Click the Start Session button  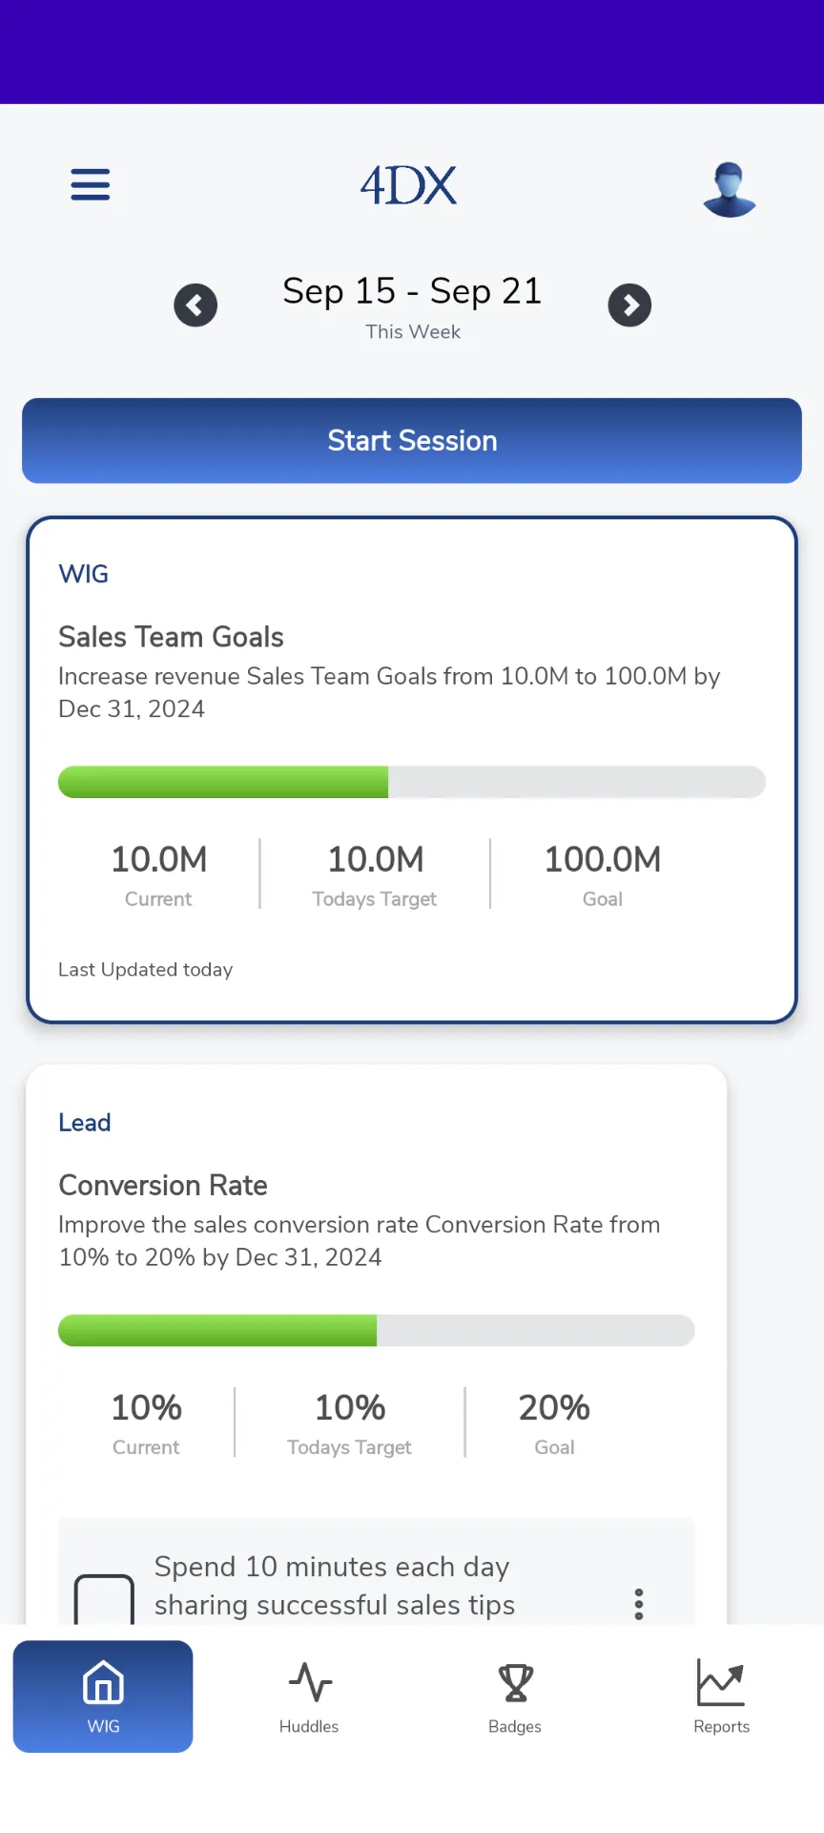[412, 441]
